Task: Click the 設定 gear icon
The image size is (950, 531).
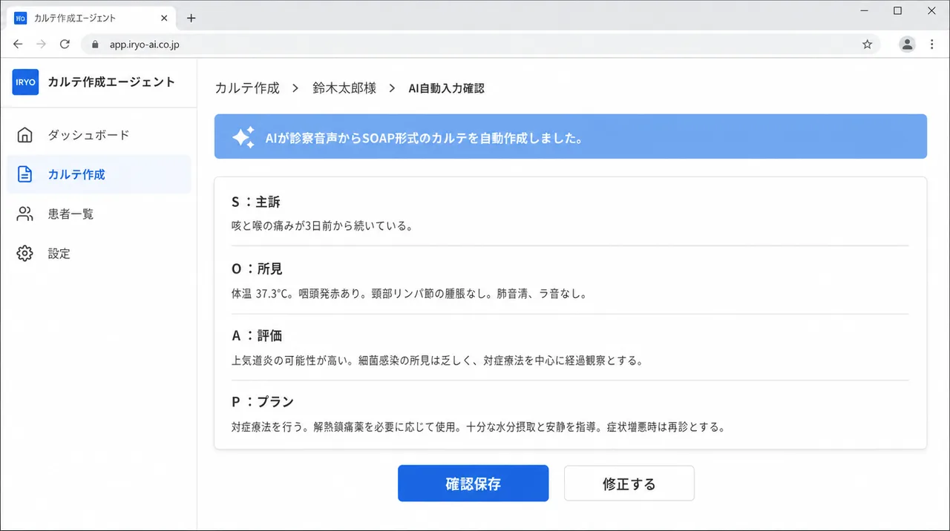Action: tap(25, 254)
